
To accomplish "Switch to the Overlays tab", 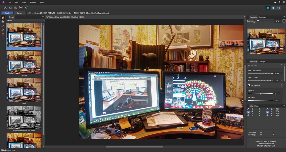I will point(262,62).
